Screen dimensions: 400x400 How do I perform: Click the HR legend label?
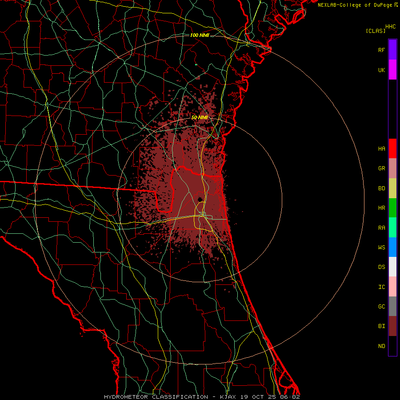[381, 208]
